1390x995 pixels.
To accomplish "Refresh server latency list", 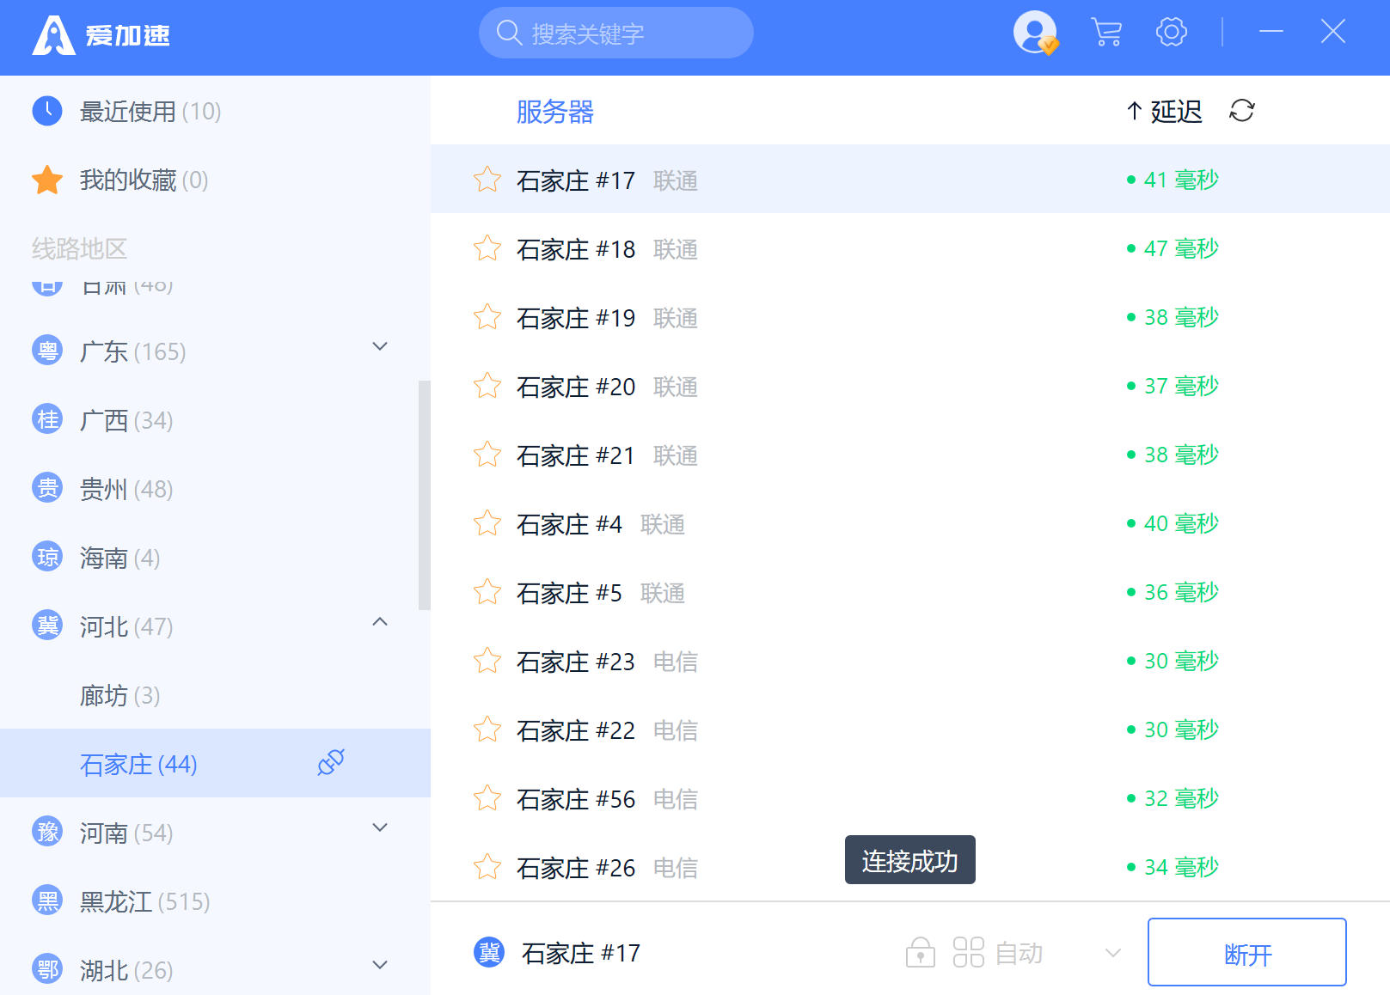I will coord(1241,111).
